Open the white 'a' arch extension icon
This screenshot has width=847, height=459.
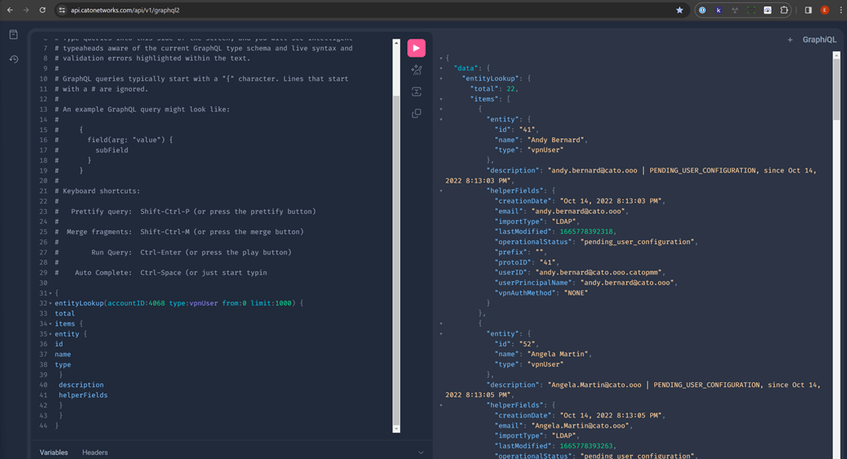point(767,11)
